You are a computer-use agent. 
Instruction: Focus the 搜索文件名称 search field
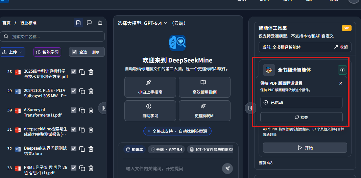pyautogui.click(x=52, y=36)
